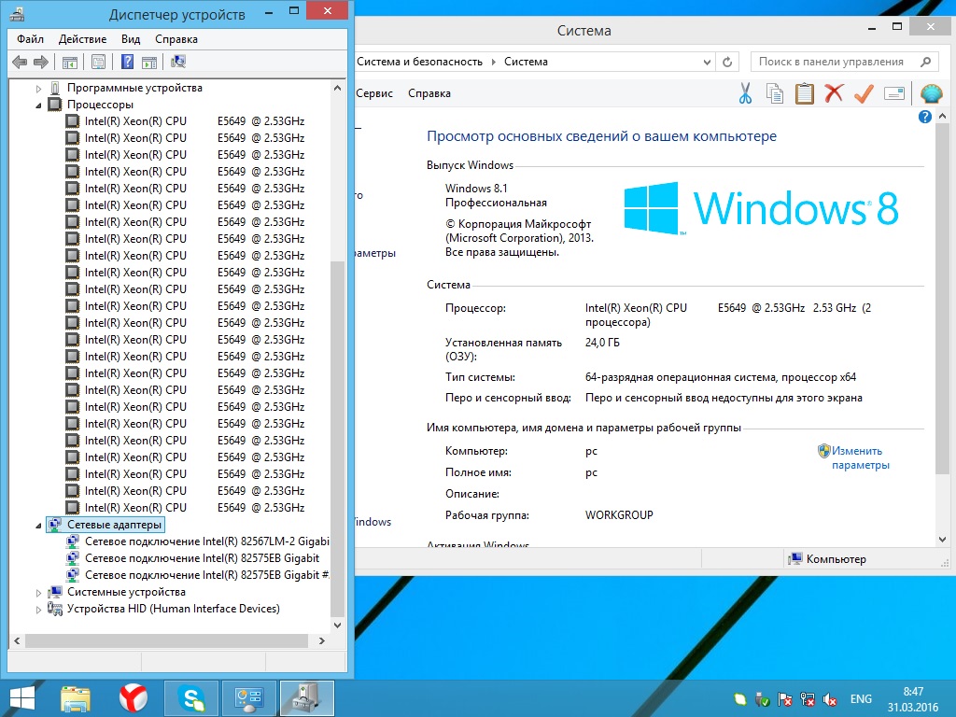The image size is (956, 717).
Task: Click the Paste clipboard icon
Action: pos(804,94)
